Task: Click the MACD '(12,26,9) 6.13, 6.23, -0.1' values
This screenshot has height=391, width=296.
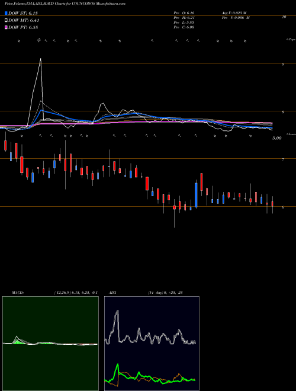Action: tap(76, 293)
